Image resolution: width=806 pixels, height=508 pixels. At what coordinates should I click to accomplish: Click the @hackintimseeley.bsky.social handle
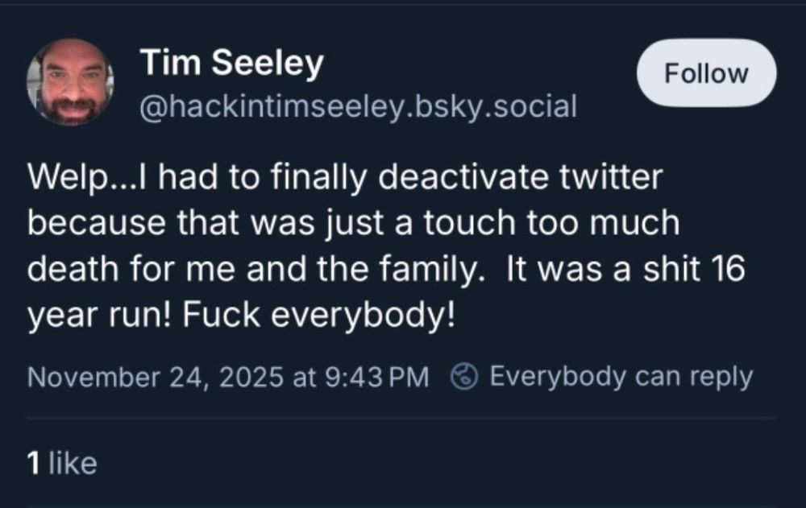tap(359, 105)
